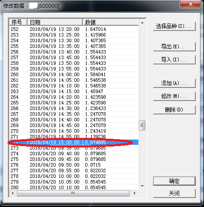This screenshot has height=207, width=204.
Task: Select row 252 dated 13:20:00
Action: click(74, 29)
